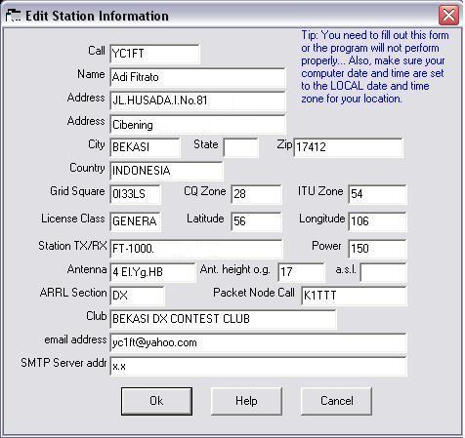Focus the SMTP Server addr field
This screenshot has height=438, width=465.
(258, 366)
